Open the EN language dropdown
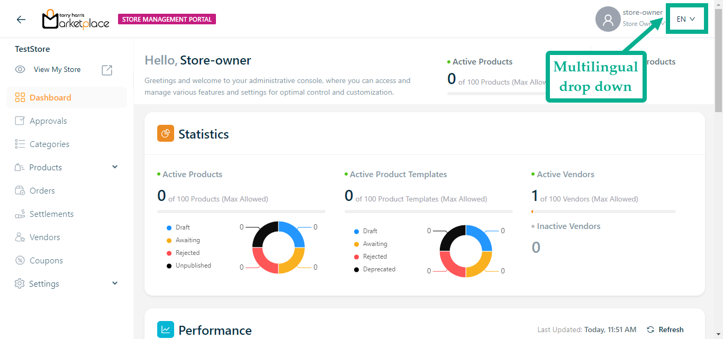 click(x=686, y=19)
